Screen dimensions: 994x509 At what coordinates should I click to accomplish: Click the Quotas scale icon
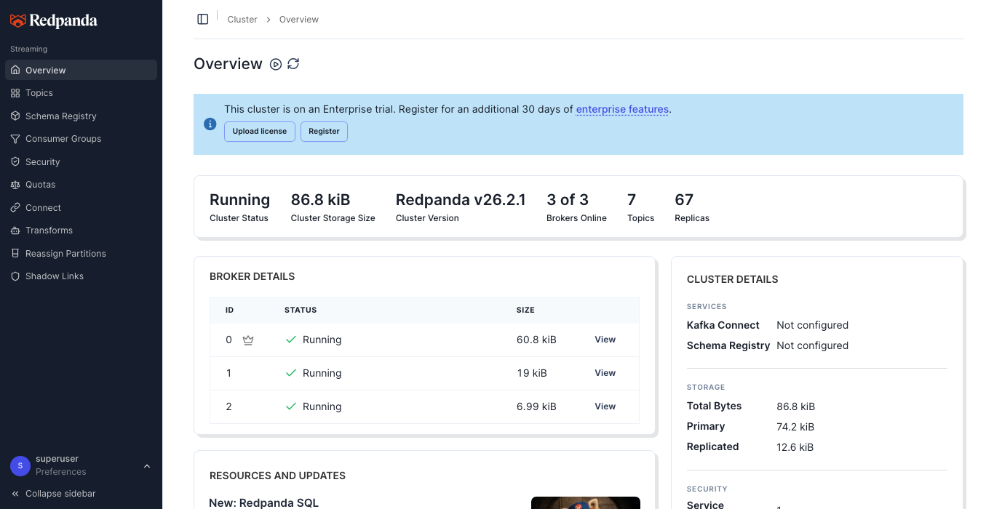[15, 185]
